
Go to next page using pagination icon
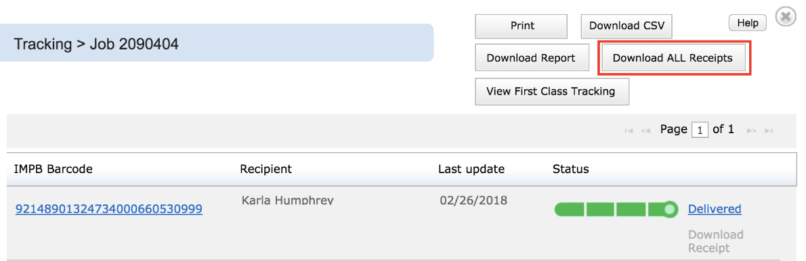pos(752,131)
